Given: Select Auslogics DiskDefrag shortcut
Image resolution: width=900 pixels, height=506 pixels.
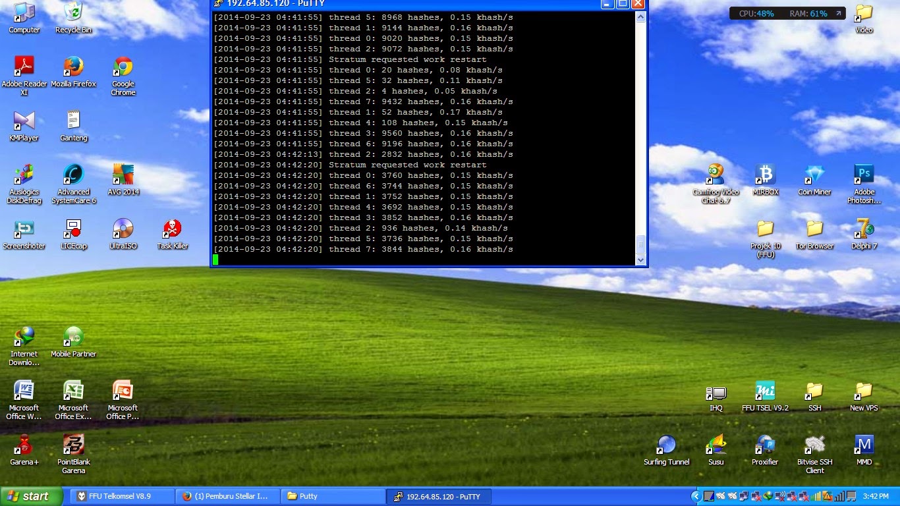Looking at the screenshot, I should tap(24, 184).
